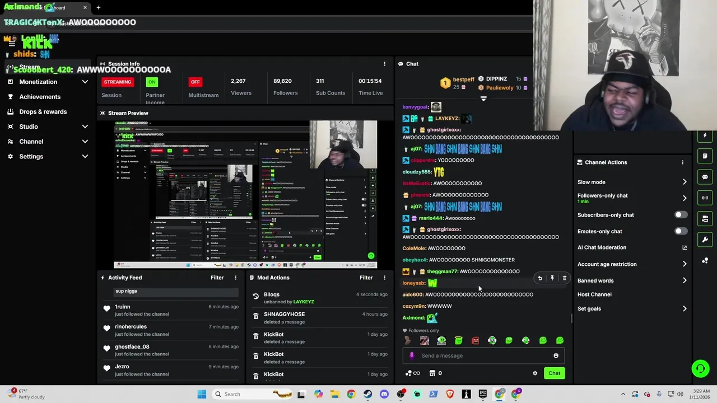The image size is (717, 403).
Task: Click Filter in Activity Feed
Action: pyautogui.click(x=217, y=278)
